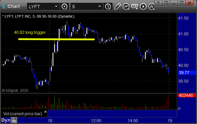This screenshot has height=124, width=197.
Task: Click the question mark help button
Action: pyautogui.click(x=158, y=3)
